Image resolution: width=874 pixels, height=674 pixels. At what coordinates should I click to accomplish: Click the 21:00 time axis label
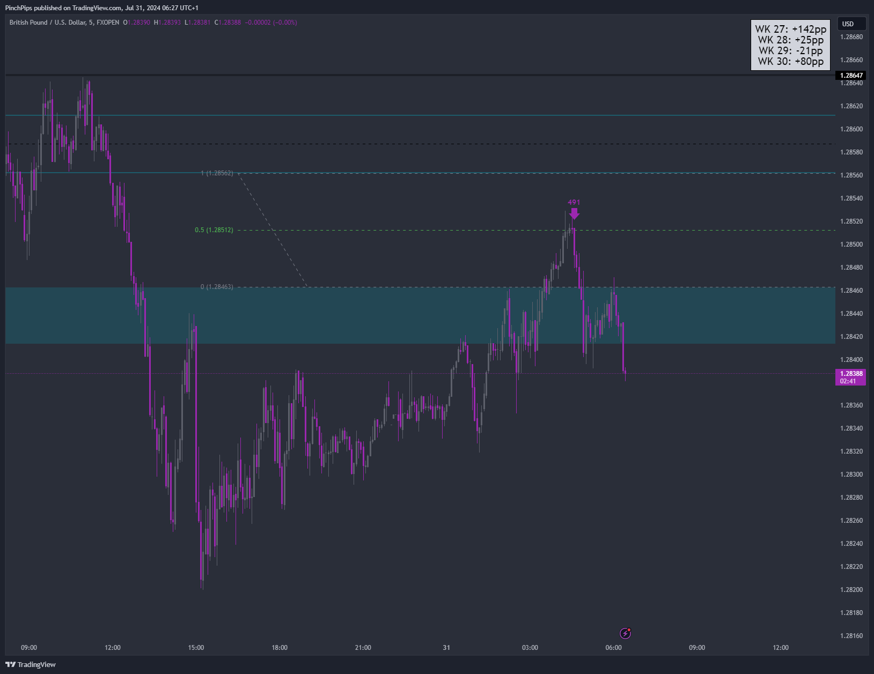click(x=363, y=648)
